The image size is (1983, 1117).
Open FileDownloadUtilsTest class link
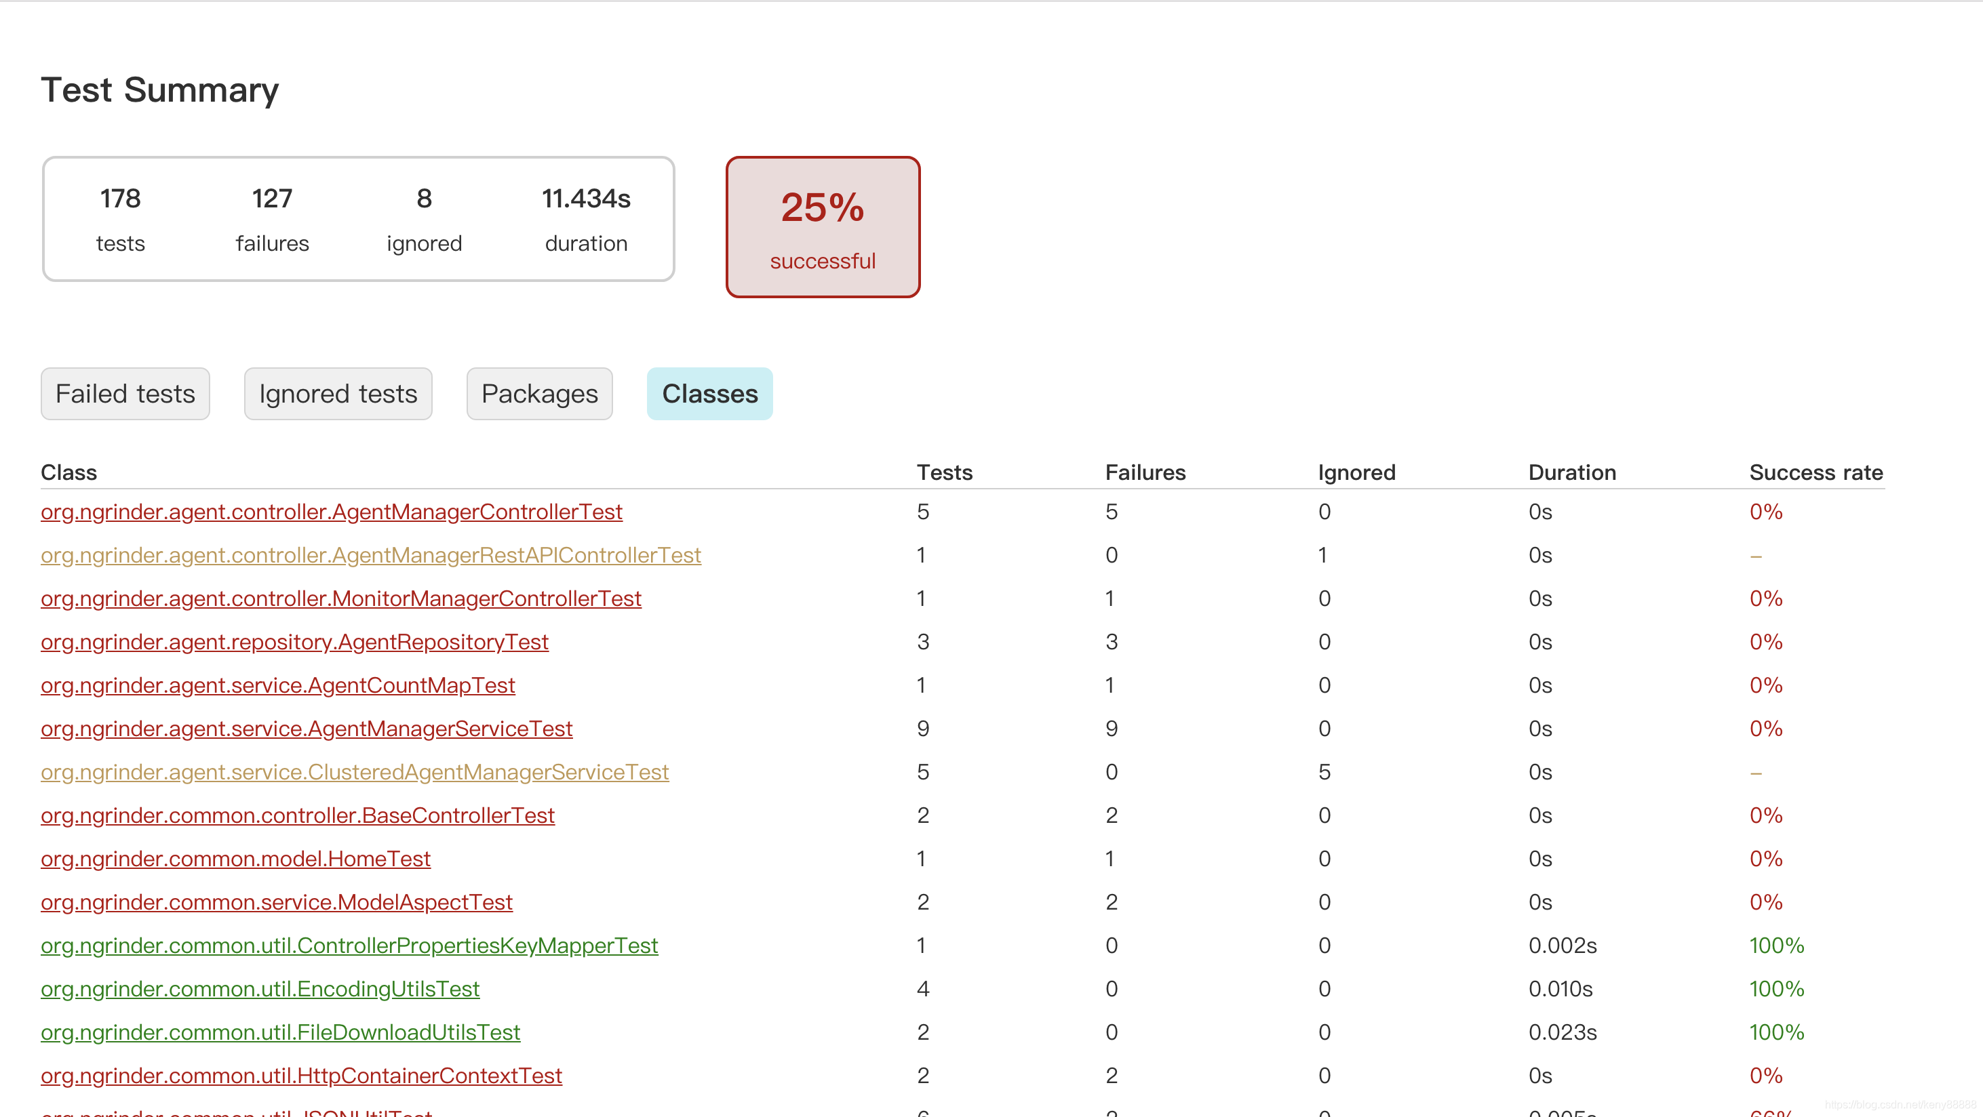click(x=280, y=1032)
